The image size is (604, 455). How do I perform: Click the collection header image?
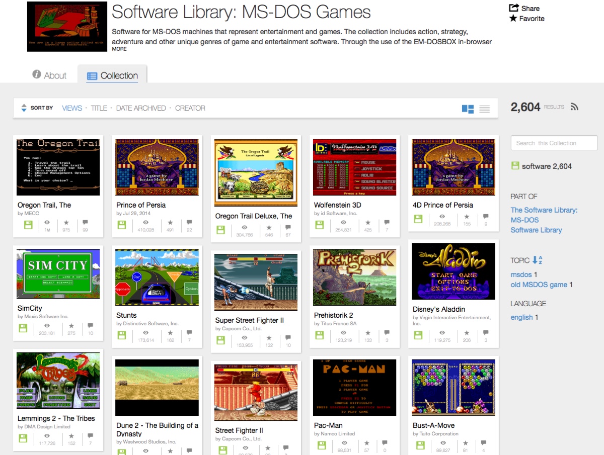67,27
